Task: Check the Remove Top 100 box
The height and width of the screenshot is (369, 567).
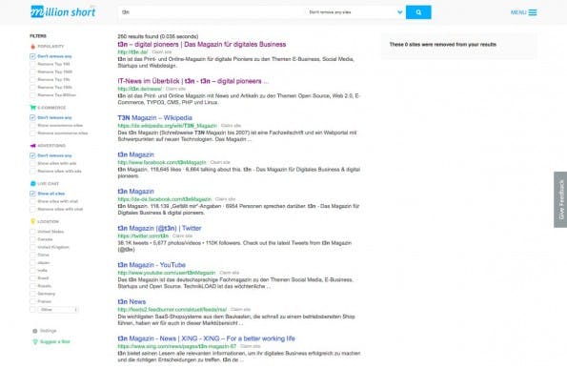Action: coord(32,64)
